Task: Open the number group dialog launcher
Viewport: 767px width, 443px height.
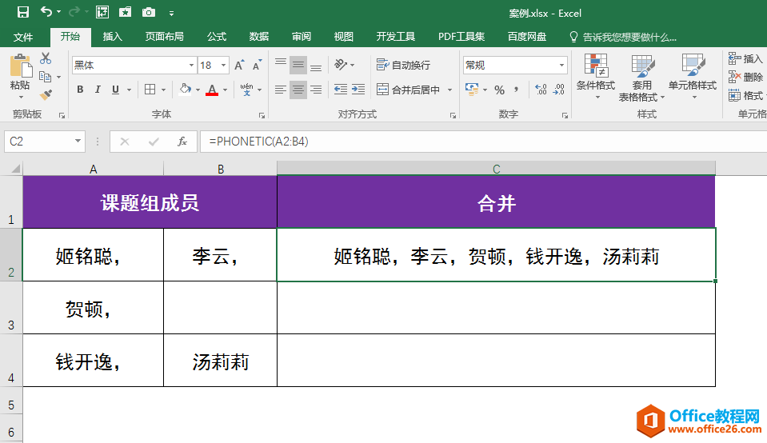Action: (x=565, y=115)
